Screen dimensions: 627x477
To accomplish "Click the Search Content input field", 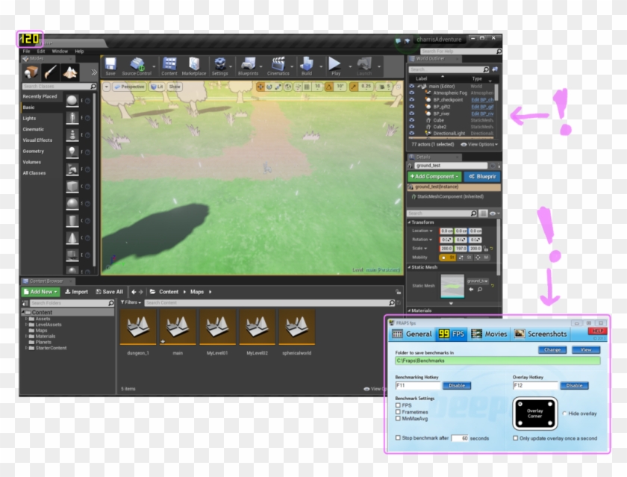I will point(269,303).
